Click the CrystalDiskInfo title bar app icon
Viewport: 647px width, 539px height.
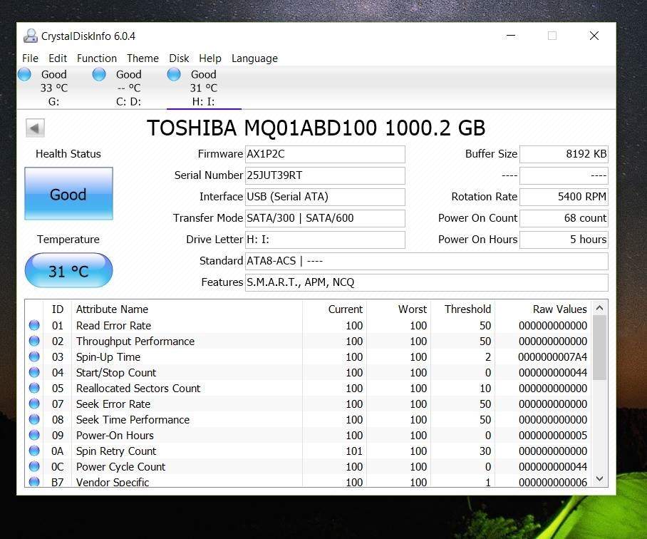coord(30,36)
